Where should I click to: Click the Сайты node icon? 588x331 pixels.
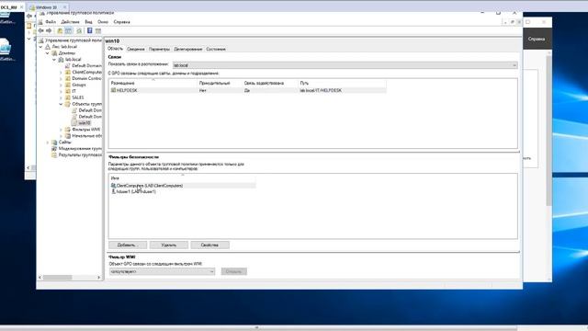point(54,143)
